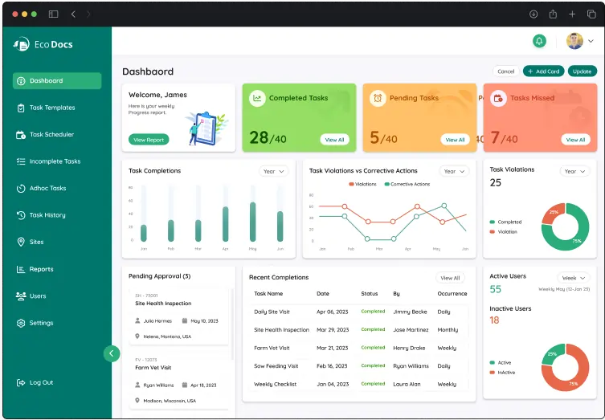Click the notification bell icon
The height and width of the screenshot is (420, 605).
pos(539,41)
